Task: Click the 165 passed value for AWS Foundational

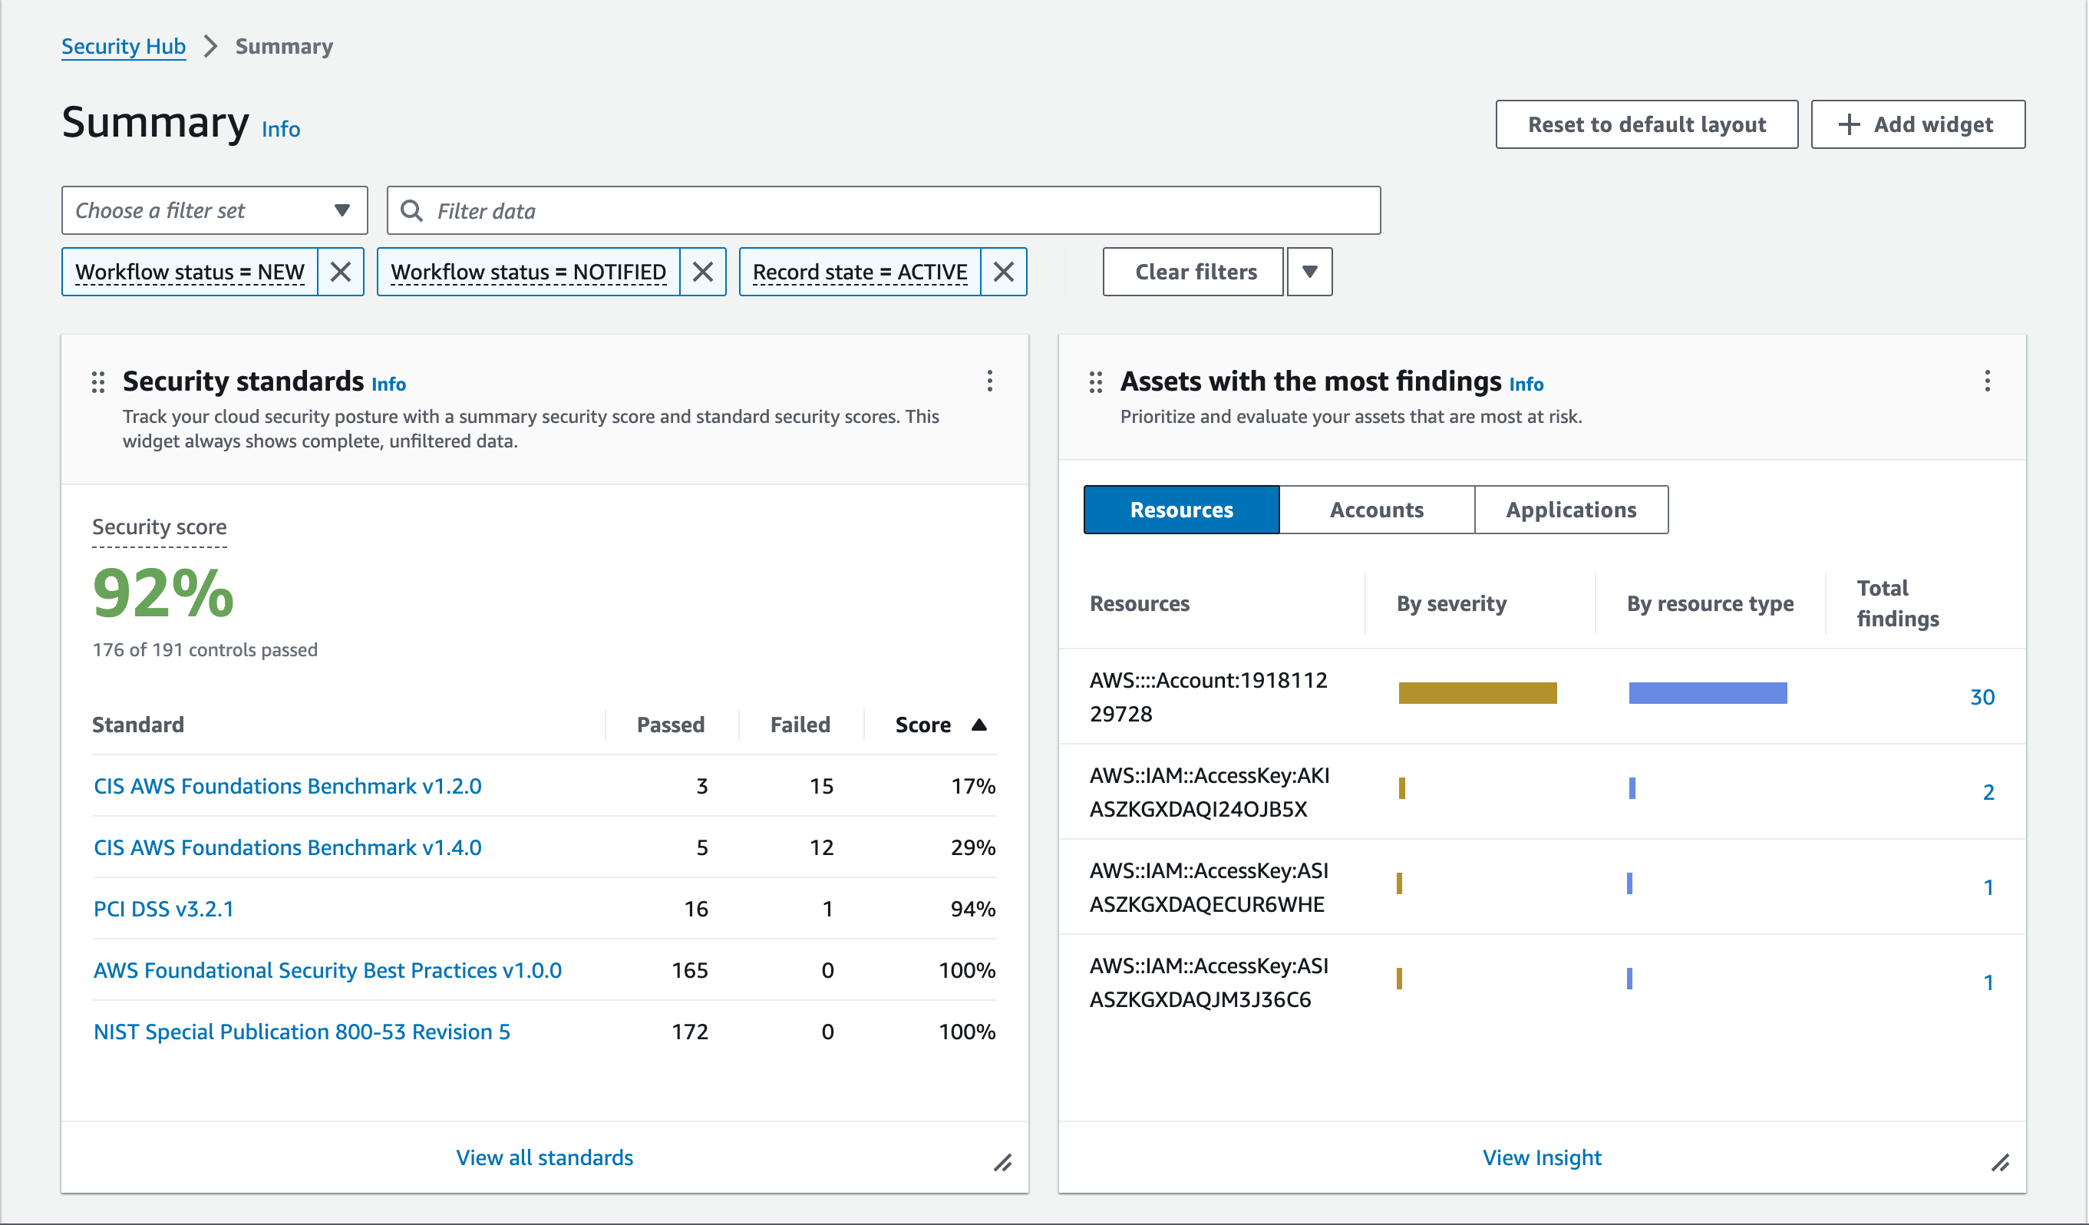Action: (690, 969)
